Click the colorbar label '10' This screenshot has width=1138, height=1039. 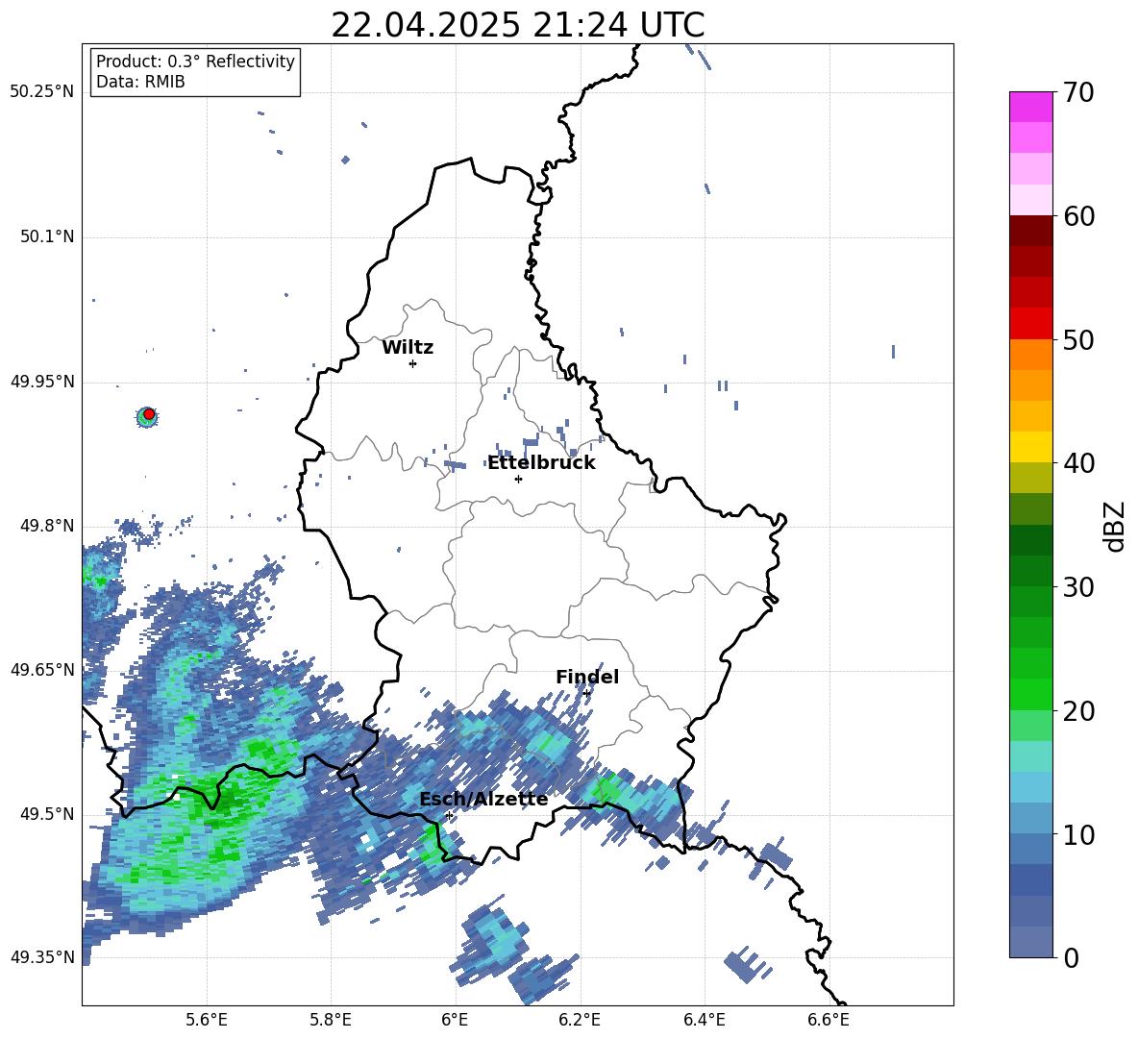[1078, 834]
